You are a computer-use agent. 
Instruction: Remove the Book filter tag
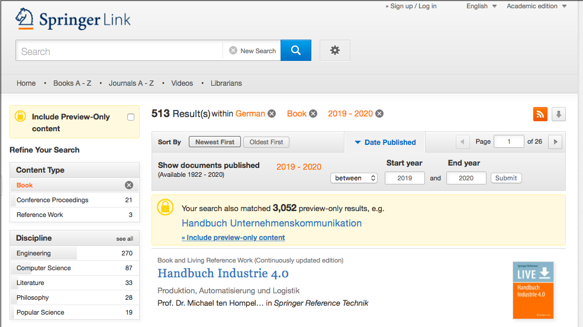pos(314,114)
